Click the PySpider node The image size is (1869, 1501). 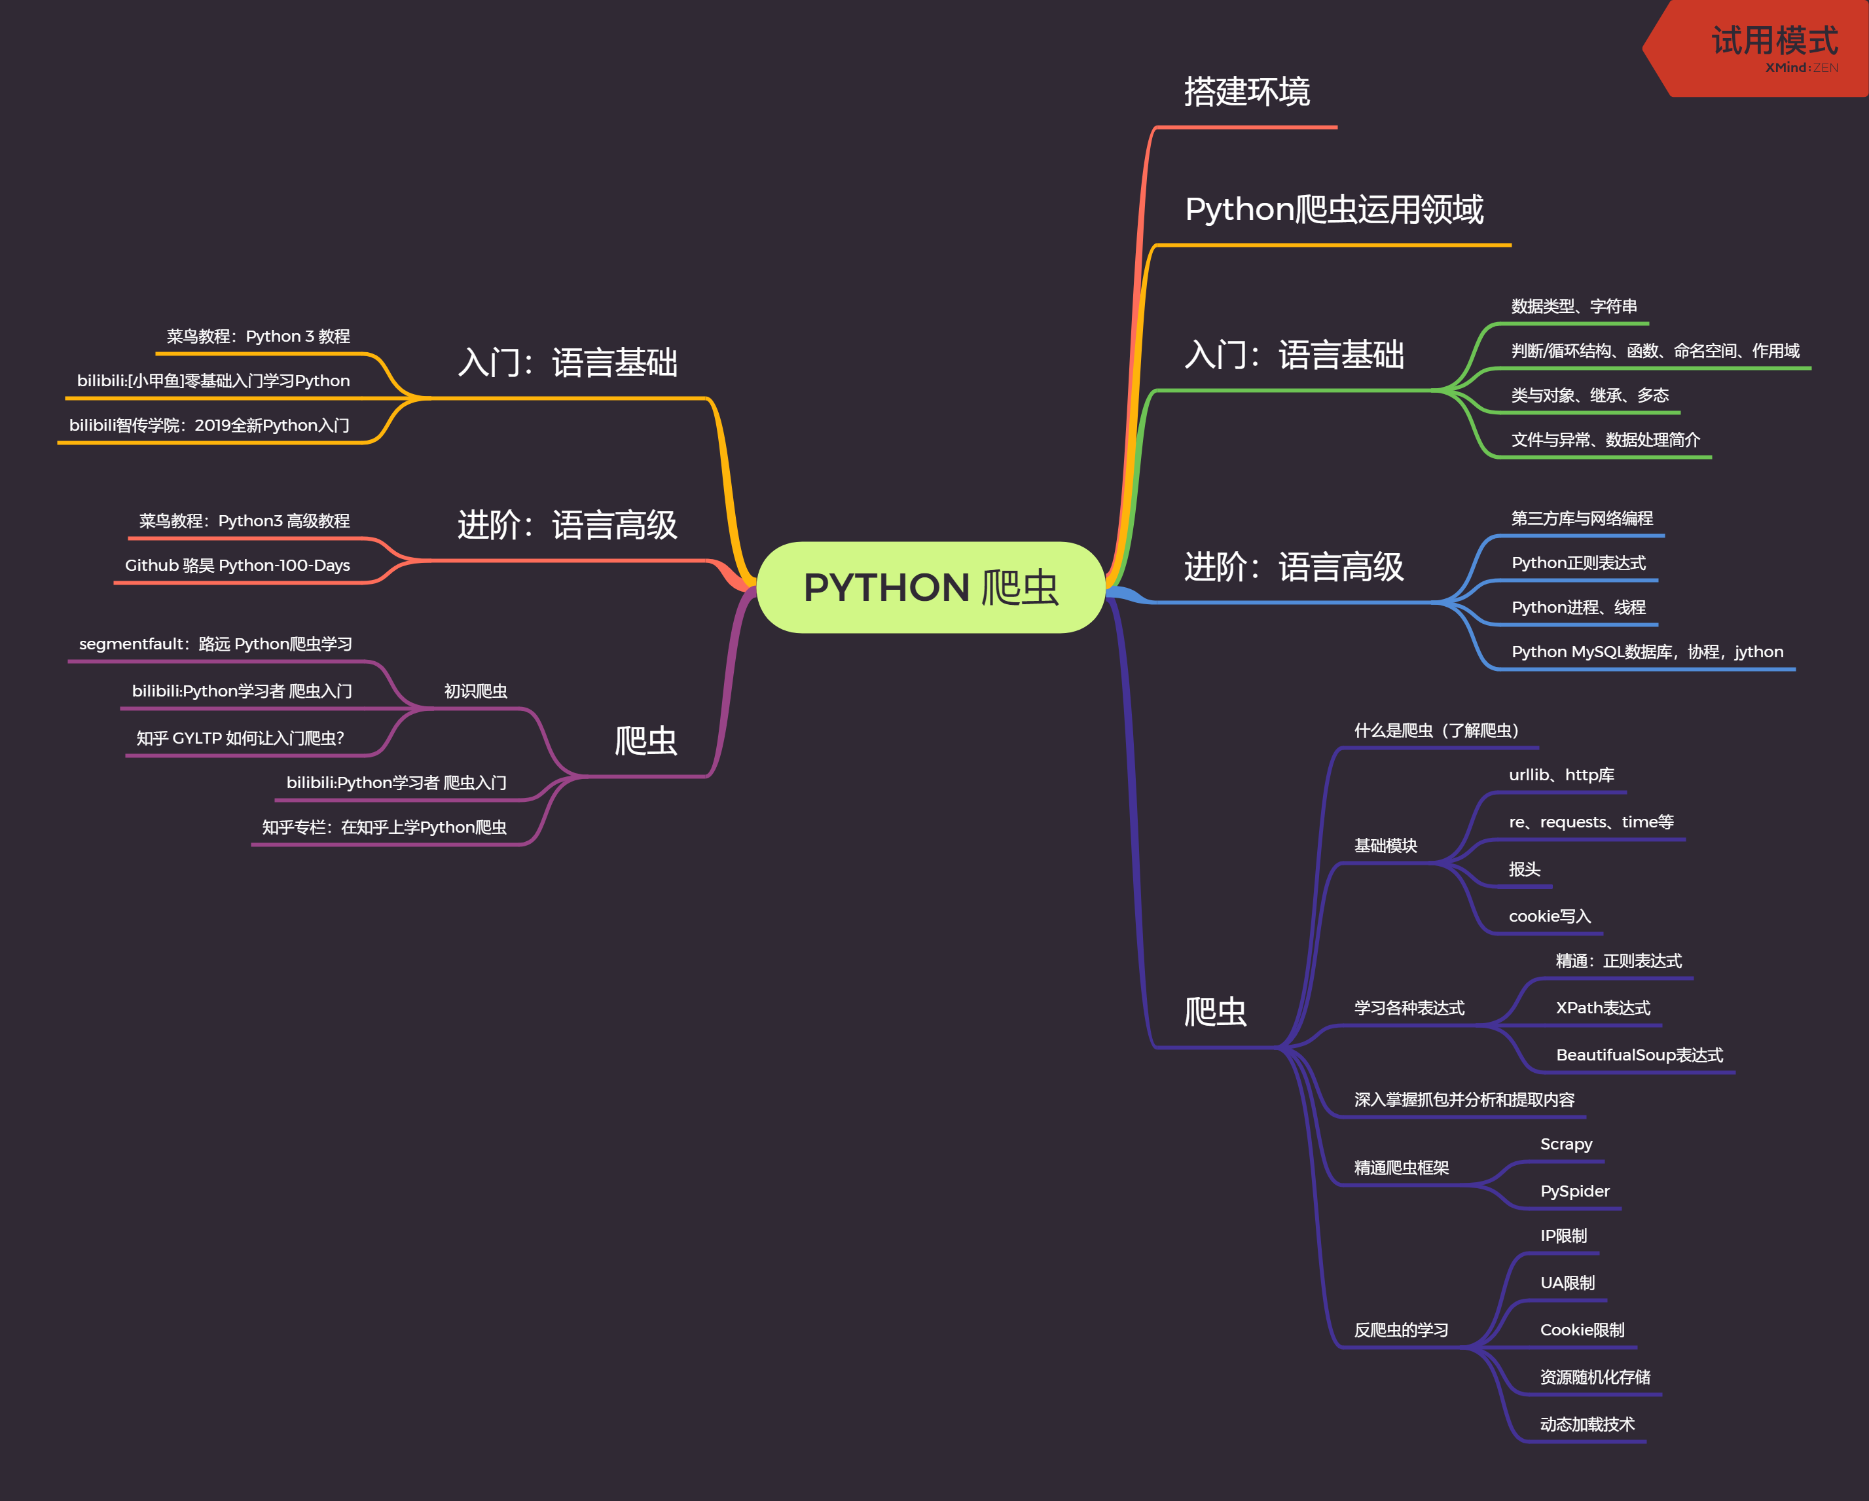tap(1574, 1191)
